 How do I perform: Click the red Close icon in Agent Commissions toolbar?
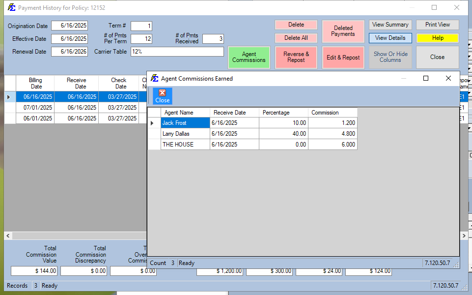(162, 96)
